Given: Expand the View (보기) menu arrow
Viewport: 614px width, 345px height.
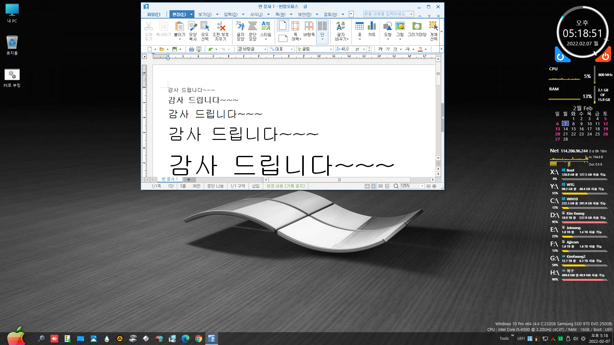Looking at the screenshot, I should click(217, 14).
